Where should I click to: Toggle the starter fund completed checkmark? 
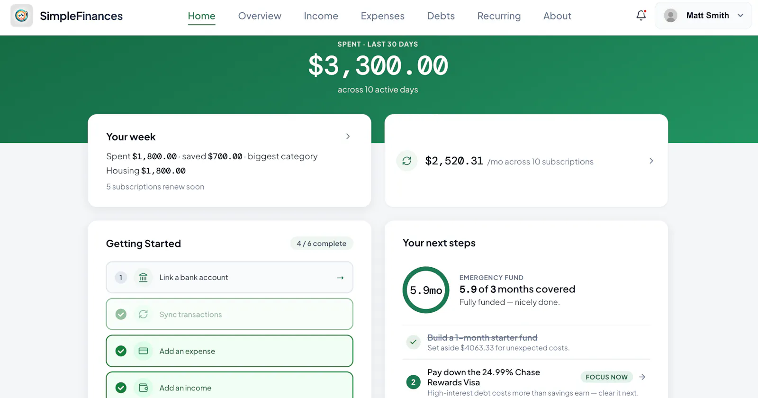(414, 342)
